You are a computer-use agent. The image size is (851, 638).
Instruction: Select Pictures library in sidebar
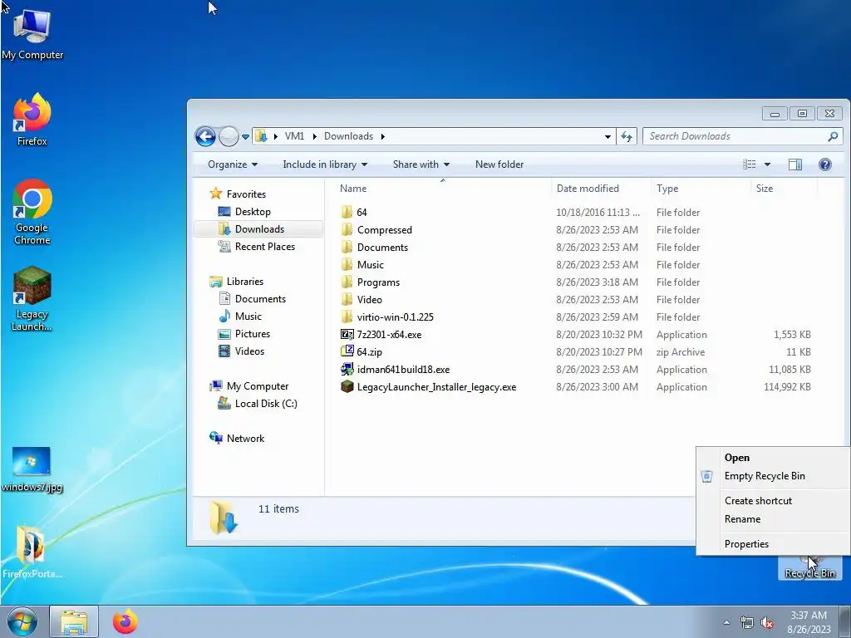click(x=243, y=334)
